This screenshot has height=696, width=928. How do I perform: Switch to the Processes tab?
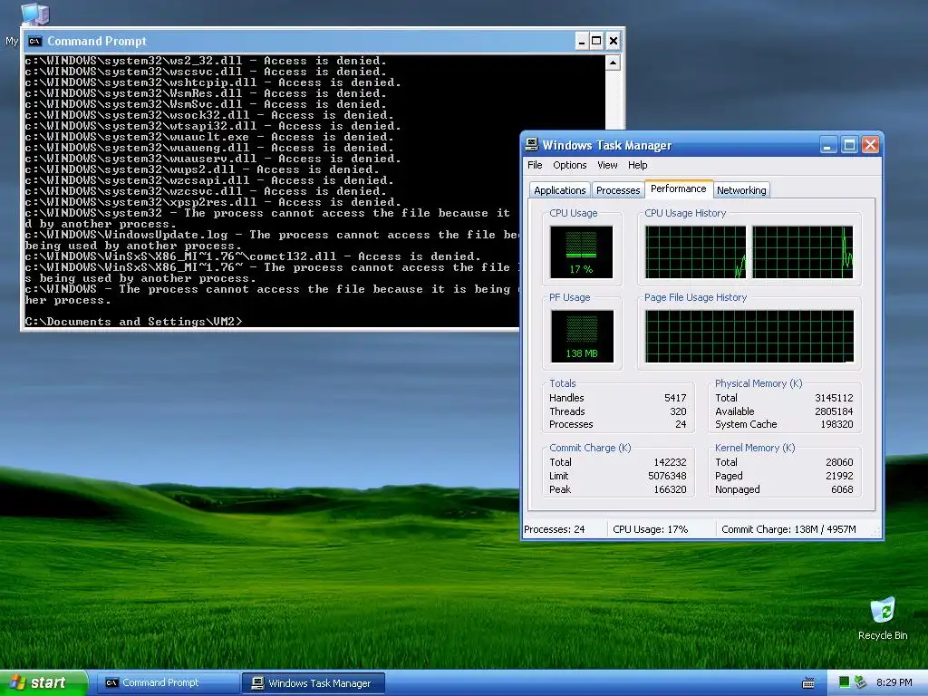pos(618,190)
